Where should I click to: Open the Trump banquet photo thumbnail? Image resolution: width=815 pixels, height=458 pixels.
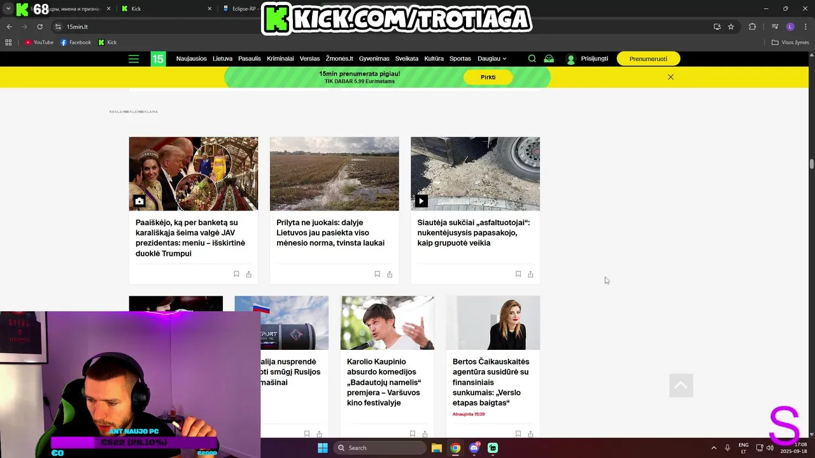tap(194, 174)
